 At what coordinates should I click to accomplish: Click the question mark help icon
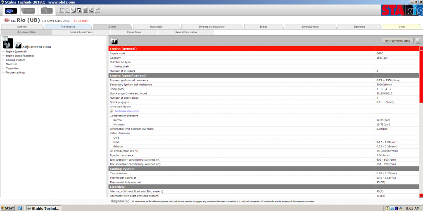click(97, 10)
